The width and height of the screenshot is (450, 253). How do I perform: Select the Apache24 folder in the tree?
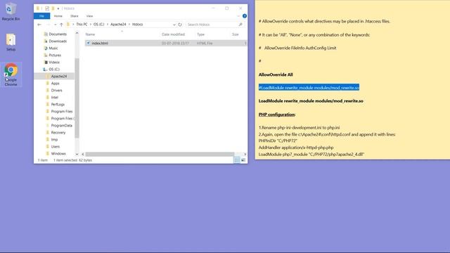click(59, 77)
